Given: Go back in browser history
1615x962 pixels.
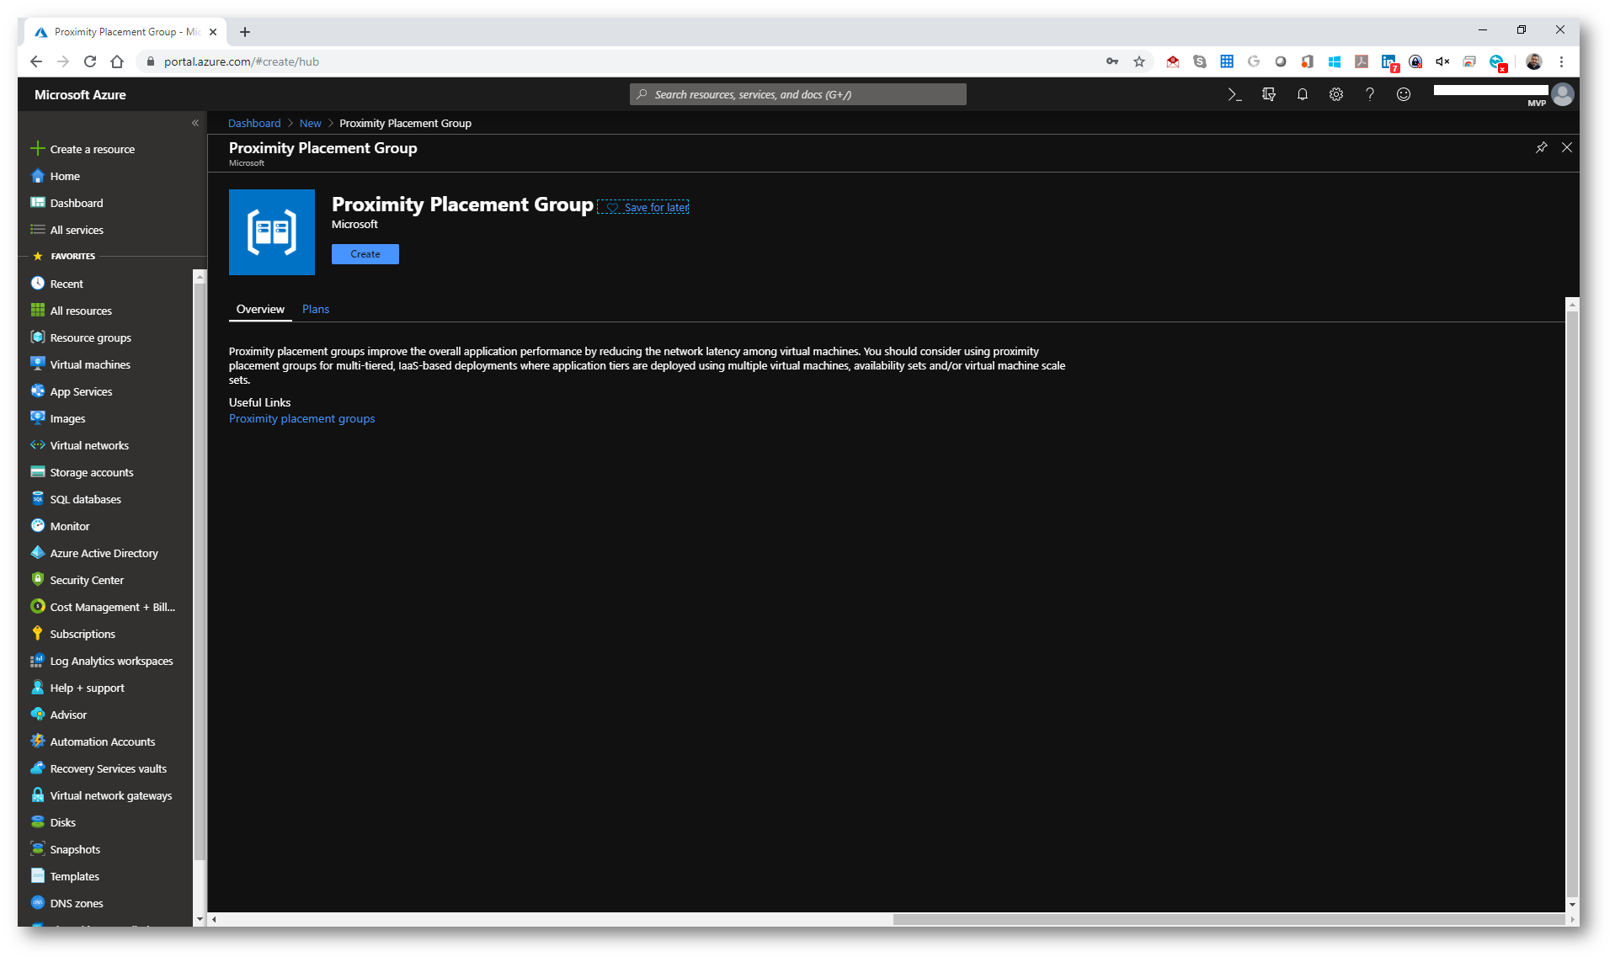Looking at the screenshot, I should point(36,61).
